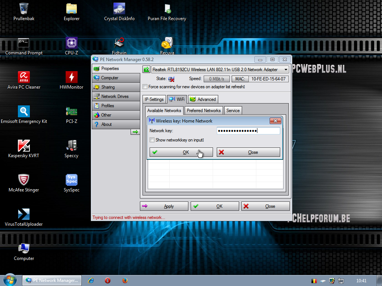The image size is (382, 286).
Task: Open the Properties sidebar section
Action: [x=116, y=69]
